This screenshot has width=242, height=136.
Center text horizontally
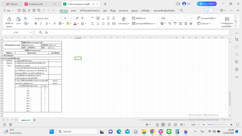pos(98,23)
